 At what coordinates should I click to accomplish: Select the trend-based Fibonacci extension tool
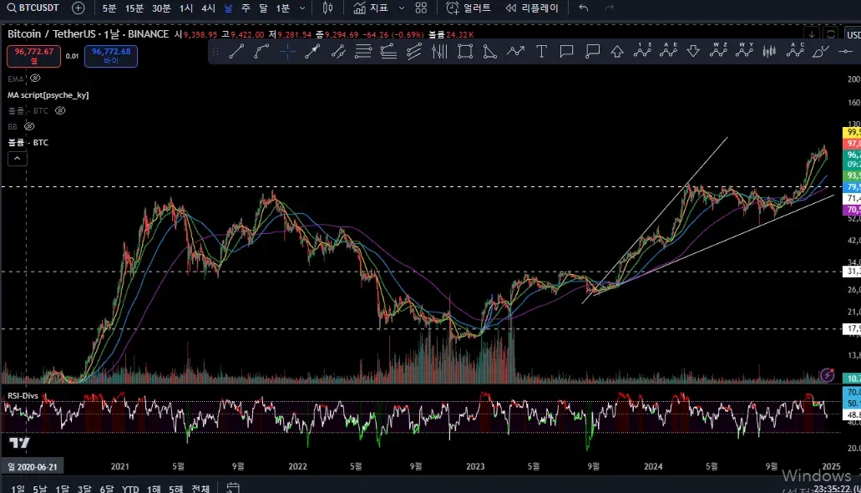tap(388, 52)
